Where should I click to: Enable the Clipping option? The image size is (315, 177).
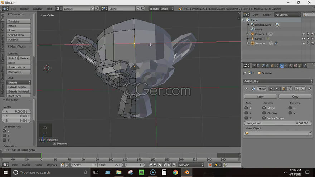click(x=264, y=113)
